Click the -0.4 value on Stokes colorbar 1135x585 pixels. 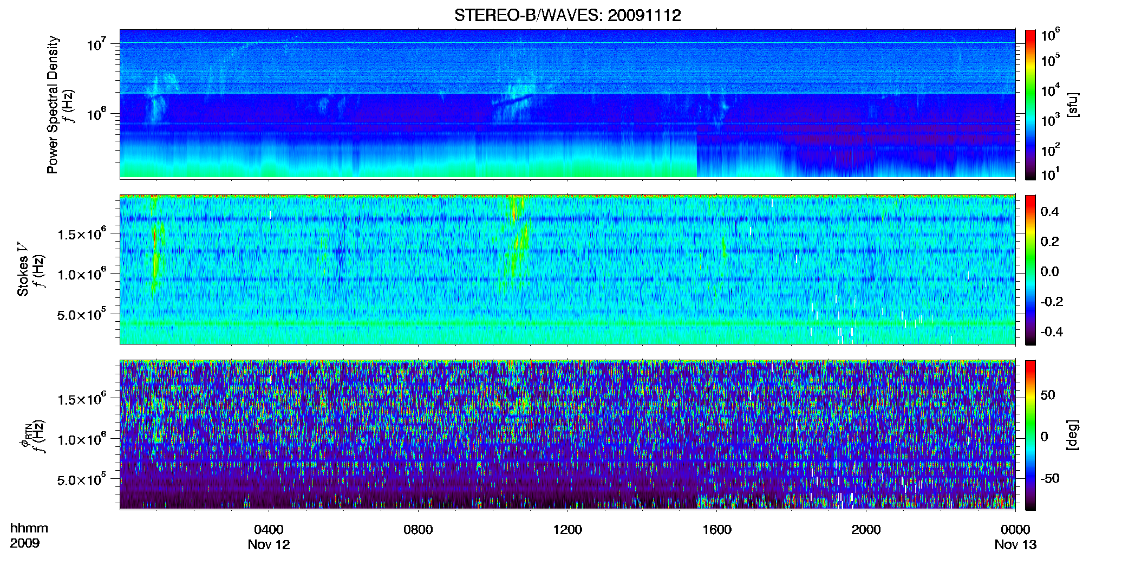[x=1052, y=331]
